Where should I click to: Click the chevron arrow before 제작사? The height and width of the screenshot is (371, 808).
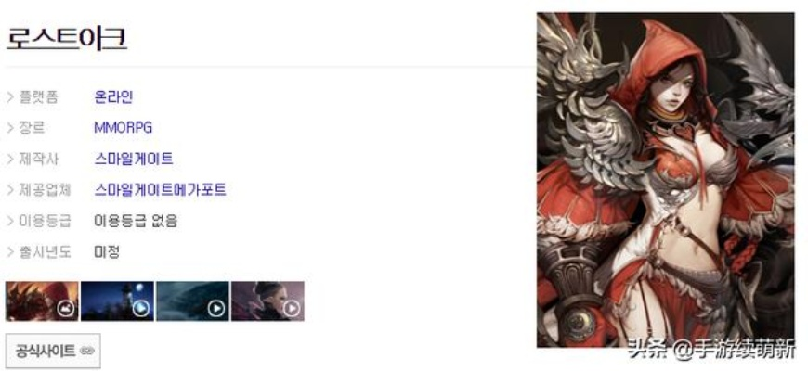click(x=10, y=159)
